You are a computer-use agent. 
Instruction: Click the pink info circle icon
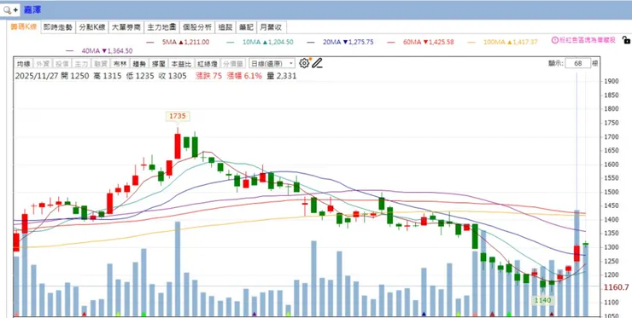pos(554,40)
